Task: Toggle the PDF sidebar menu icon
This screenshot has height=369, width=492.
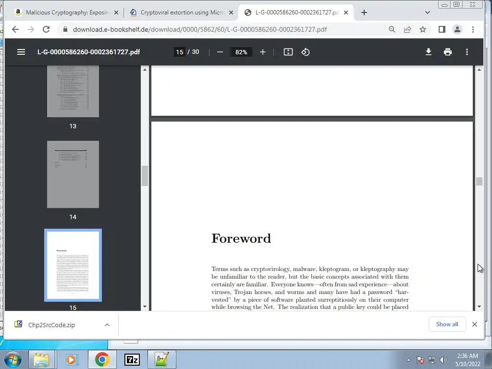Action: click(x=21, y=52)
